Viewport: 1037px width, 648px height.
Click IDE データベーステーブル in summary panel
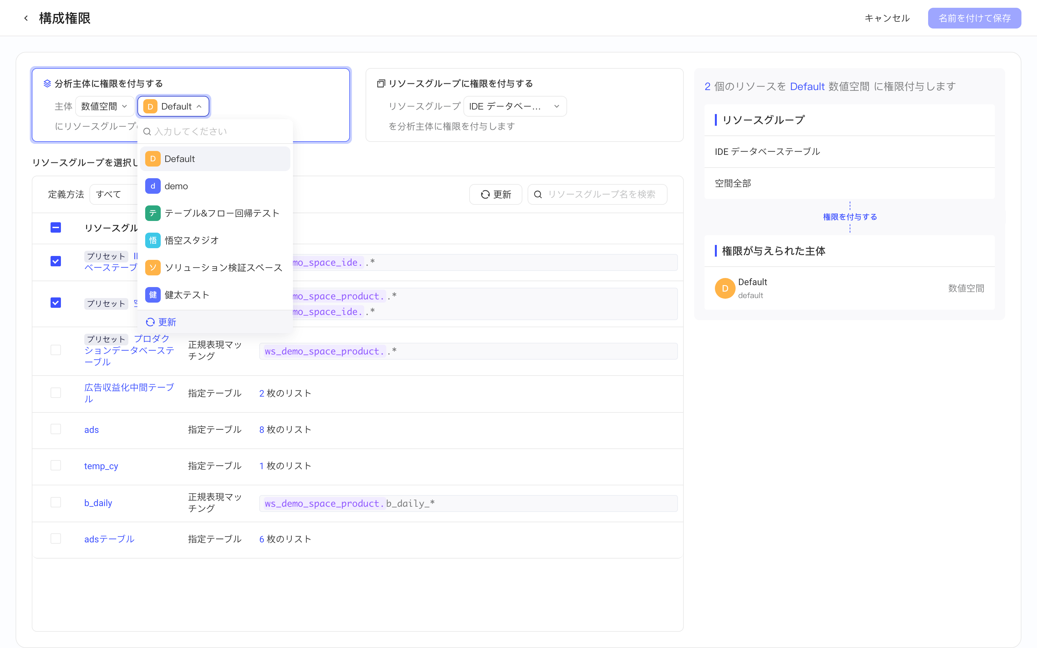pos(767,152)
